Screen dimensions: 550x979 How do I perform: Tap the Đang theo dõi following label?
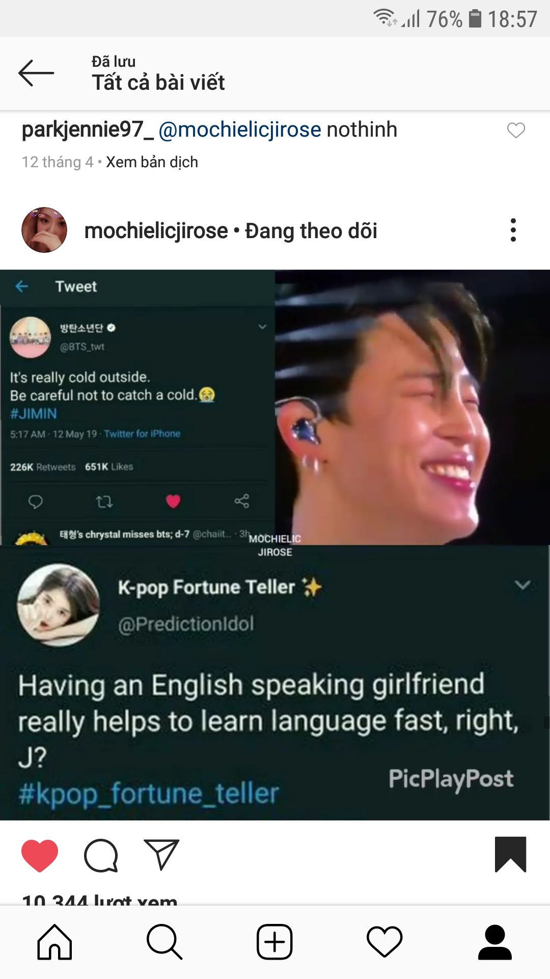[311, 231]
